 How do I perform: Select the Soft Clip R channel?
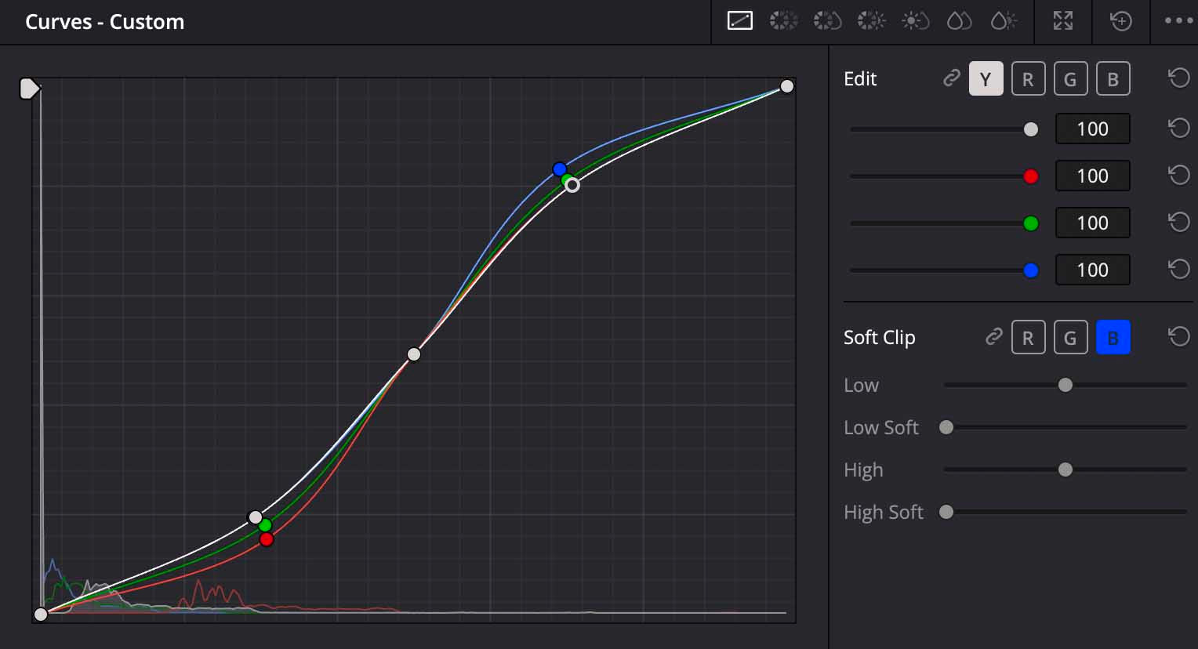point(1028,337)
